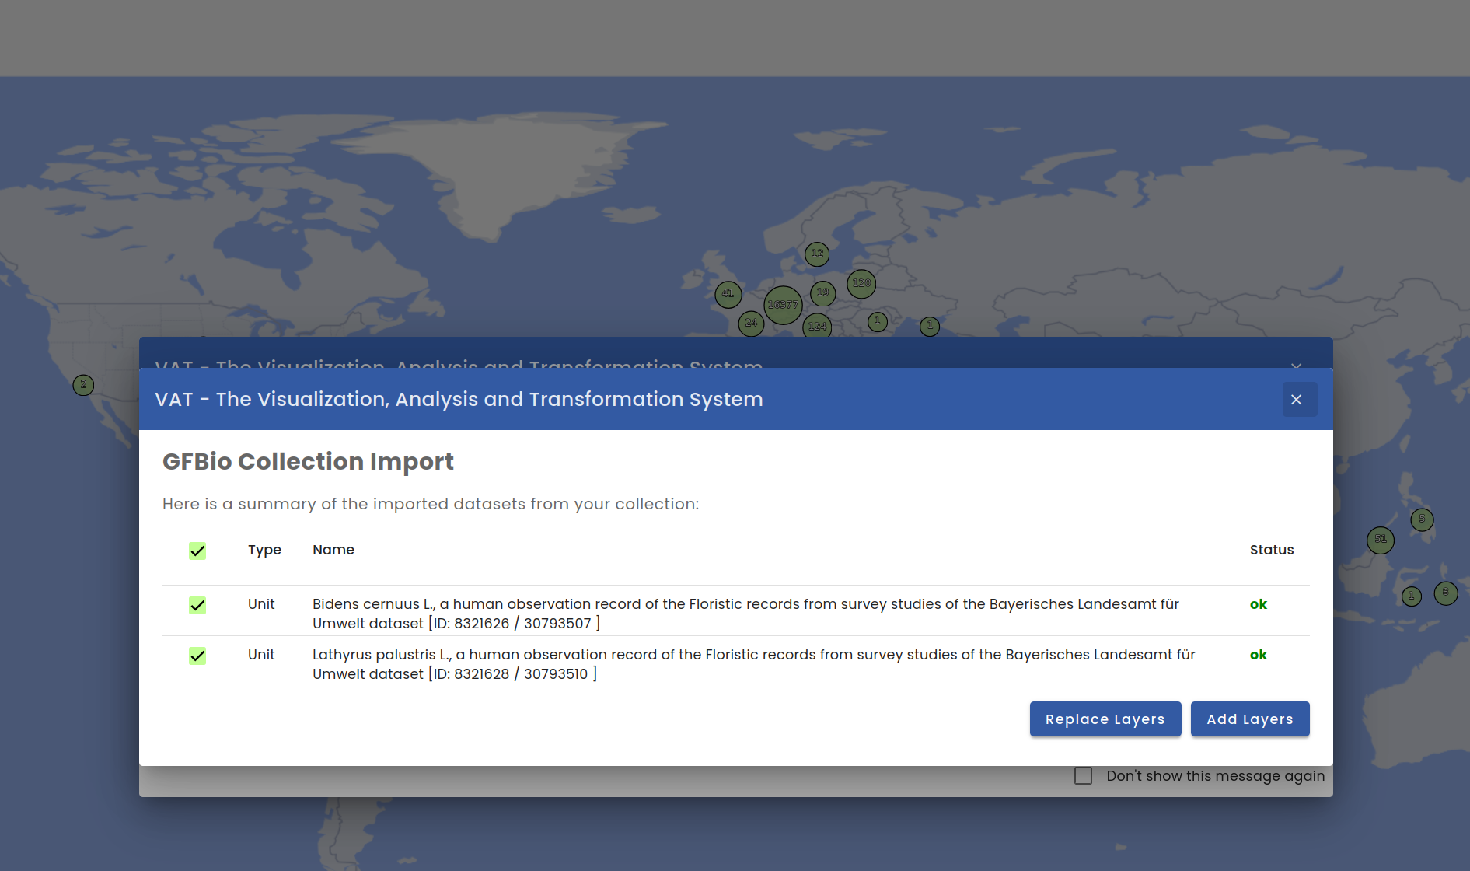This screenshot has height=871, width=1470.
Task: Uncheck the Bidens cernuus dataset checkbox
Action: [x=197, y=605]
